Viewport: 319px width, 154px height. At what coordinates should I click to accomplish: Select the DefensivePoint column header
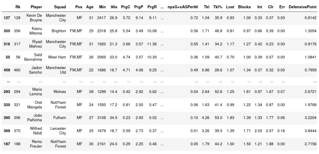point(302,7)
